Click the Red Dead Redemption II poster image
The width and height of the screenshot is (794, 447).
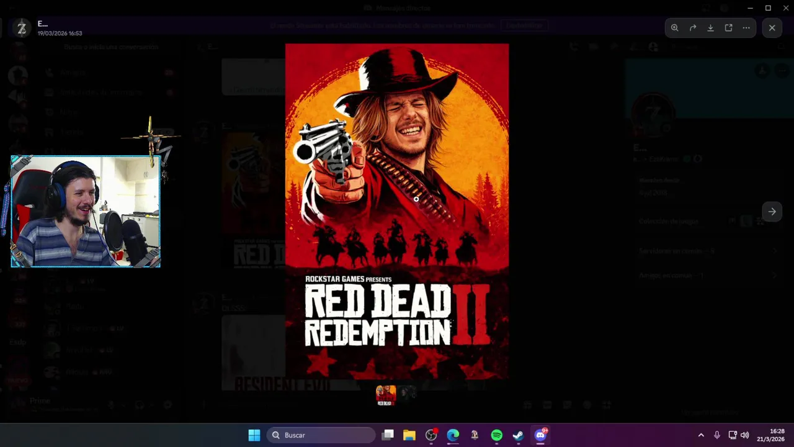[x=397, y=211]
